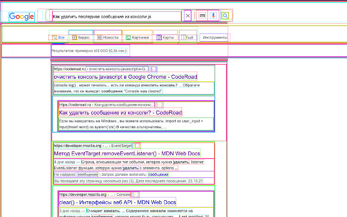This screenshot has width=347, height=217.
Task: Switch to the Картинки tab
Action: click(x=137, y=37)
